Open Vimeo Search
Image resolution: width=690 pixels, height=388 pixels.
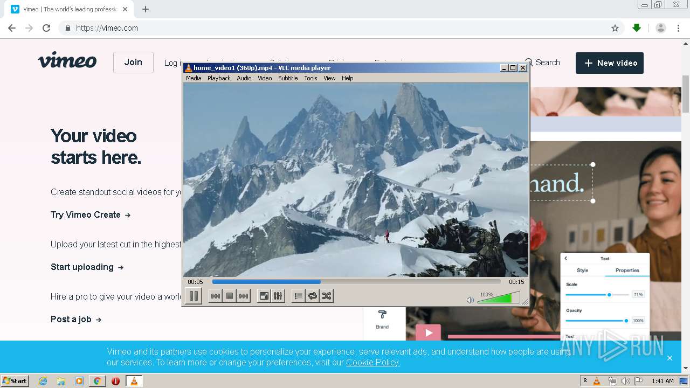click(x=543, y=63)
